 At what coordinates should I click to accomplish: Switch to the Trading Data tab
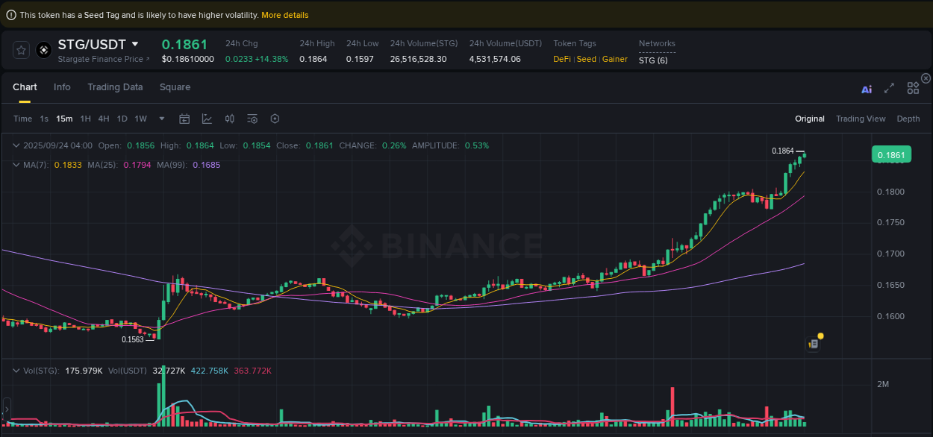click(115, 87)
